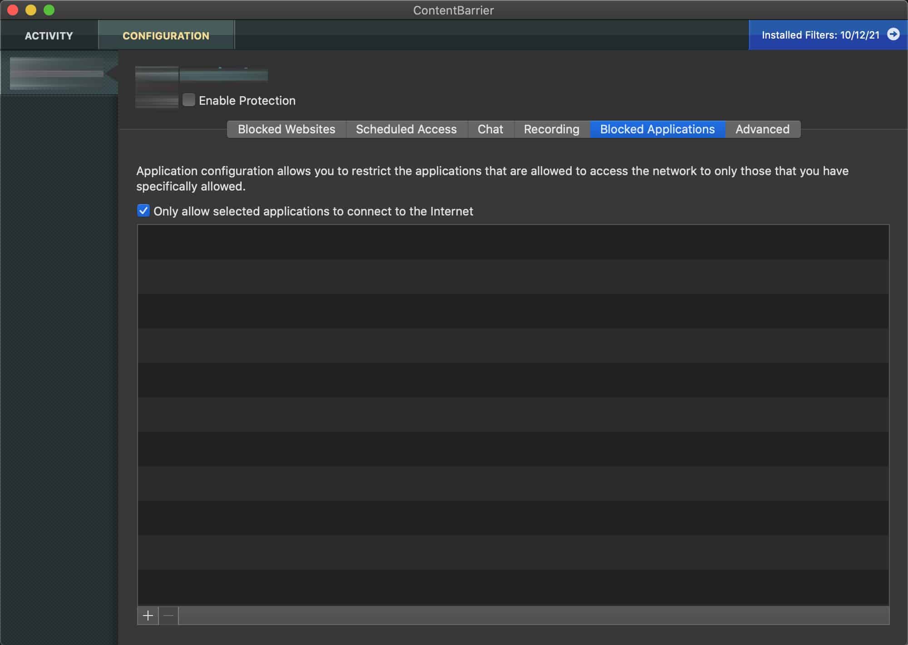The width and height of the screenshot is (908, 645).
Task: Open the Advanced tab
Action: click(762, 129)
